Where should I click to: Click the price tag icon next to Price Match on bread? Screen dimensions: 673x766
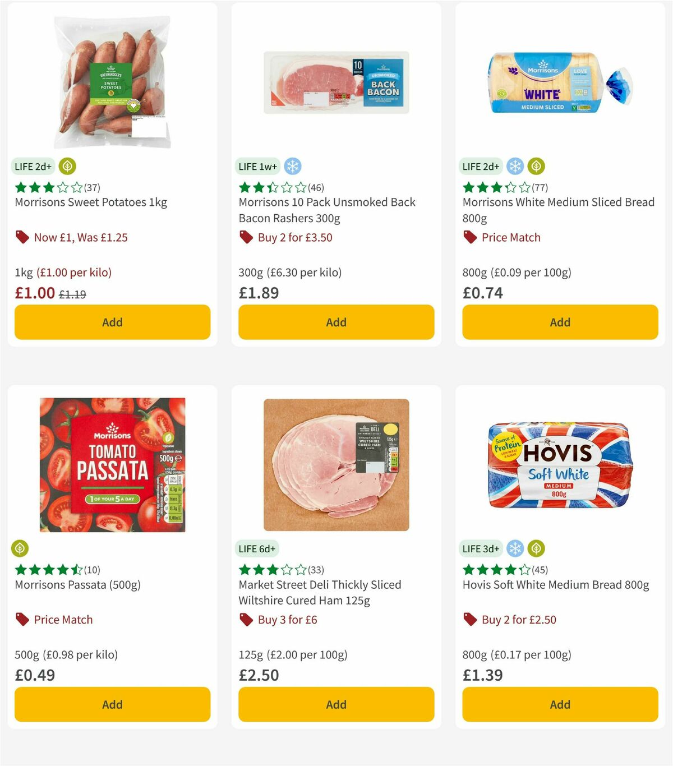point(469,237)
